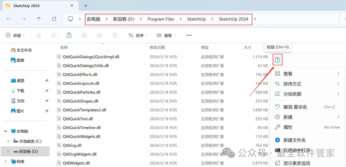Click the Forward navigation arrow

pos(24,19)
